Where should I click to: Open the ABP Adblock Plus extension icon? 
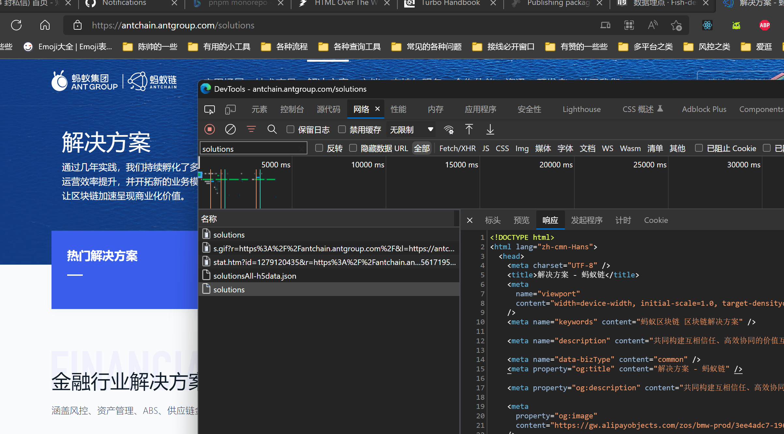pos(765,25)
